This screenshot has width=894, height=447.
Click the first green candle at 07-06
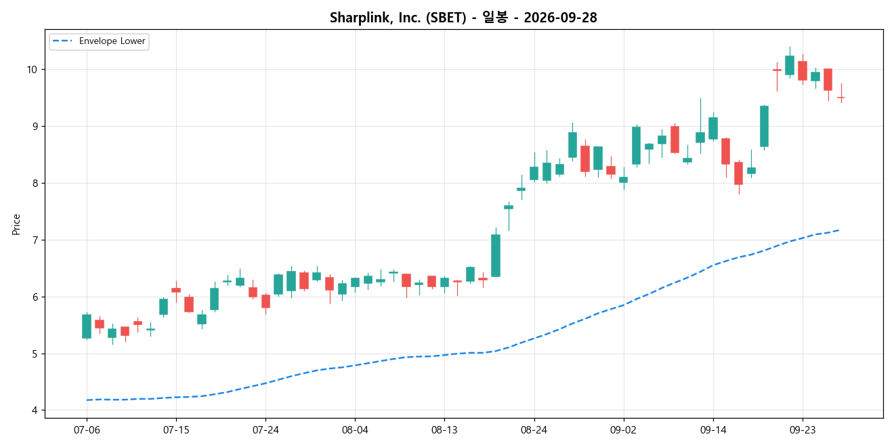(x=87, y=326)
